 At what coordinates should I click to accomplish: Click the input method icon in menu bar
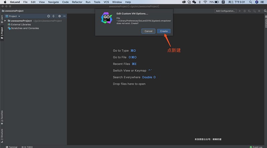pos(223,2)
